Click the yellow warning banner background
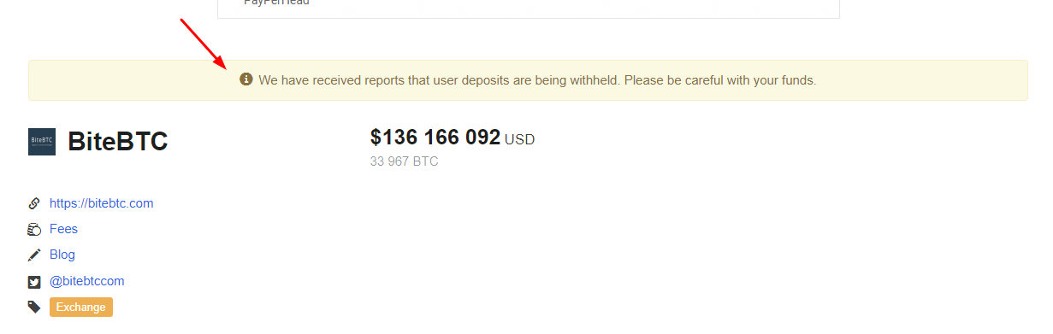 528,80
